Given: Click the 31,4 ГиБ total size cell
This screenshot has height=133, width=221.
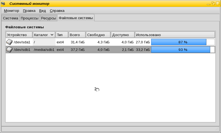Looking at the screenshot, I should coord(78,42).
